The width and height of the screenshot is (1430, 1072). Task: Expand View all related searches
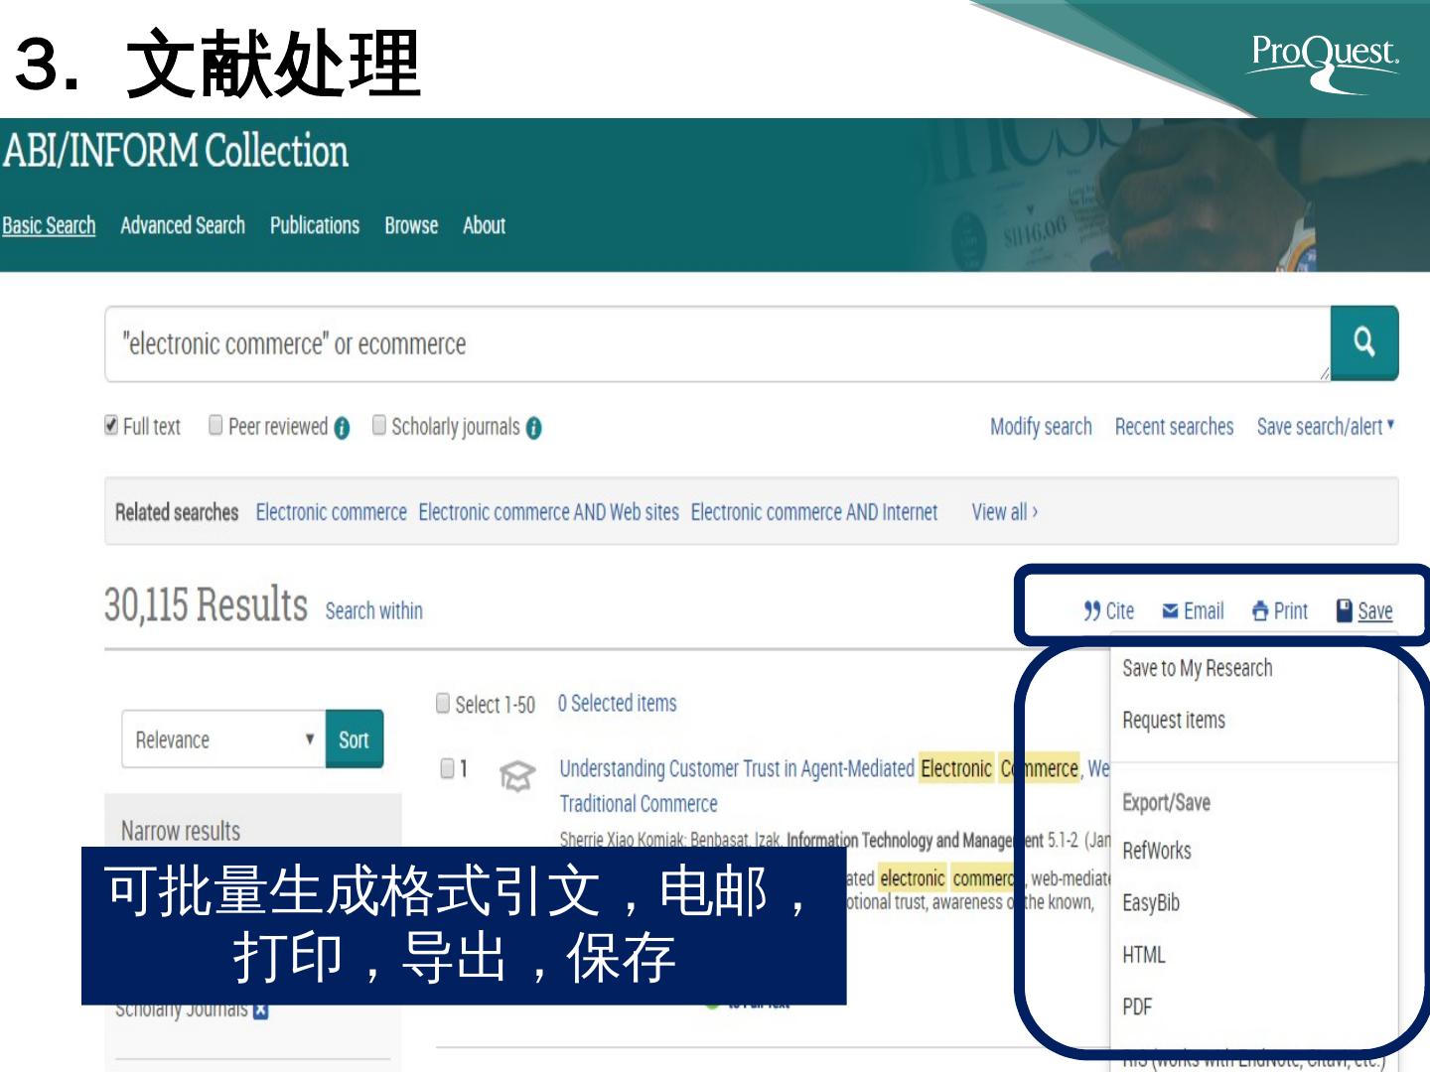1005,512
